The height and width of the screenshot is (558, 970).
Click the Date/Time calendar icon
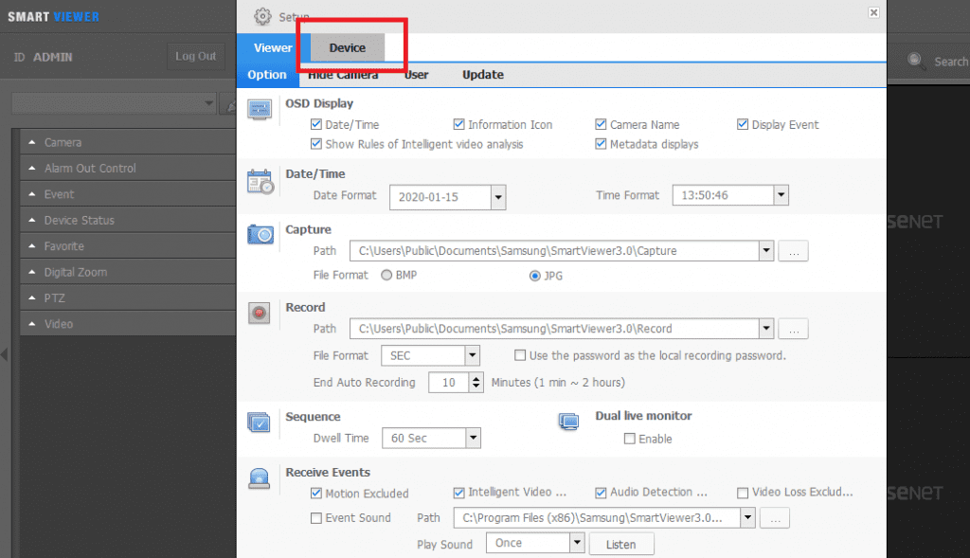pyautogui.click(x=260, y=180)
